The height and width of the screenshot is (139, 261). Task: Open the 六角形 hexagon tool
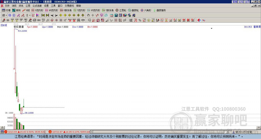(146, 10)
